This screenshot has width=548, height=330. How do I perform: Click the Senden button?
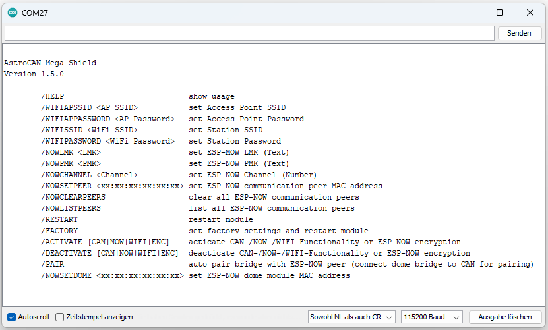pyautogui.click(x=520, y=33)
